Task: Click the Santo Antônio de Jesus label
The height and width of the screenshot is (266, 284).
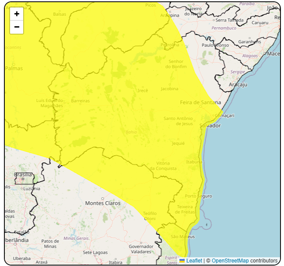Action: 178,121
